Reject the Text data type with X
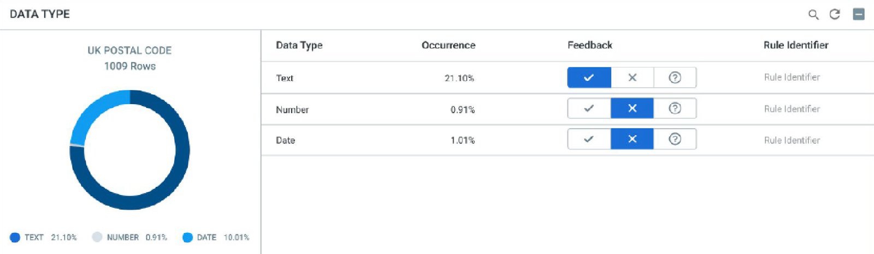 [632, 77]
